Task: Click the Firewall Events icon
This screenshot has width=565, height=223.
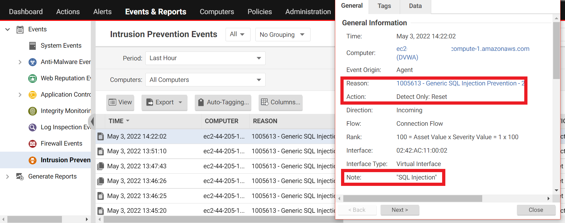Action: (32, 144)
